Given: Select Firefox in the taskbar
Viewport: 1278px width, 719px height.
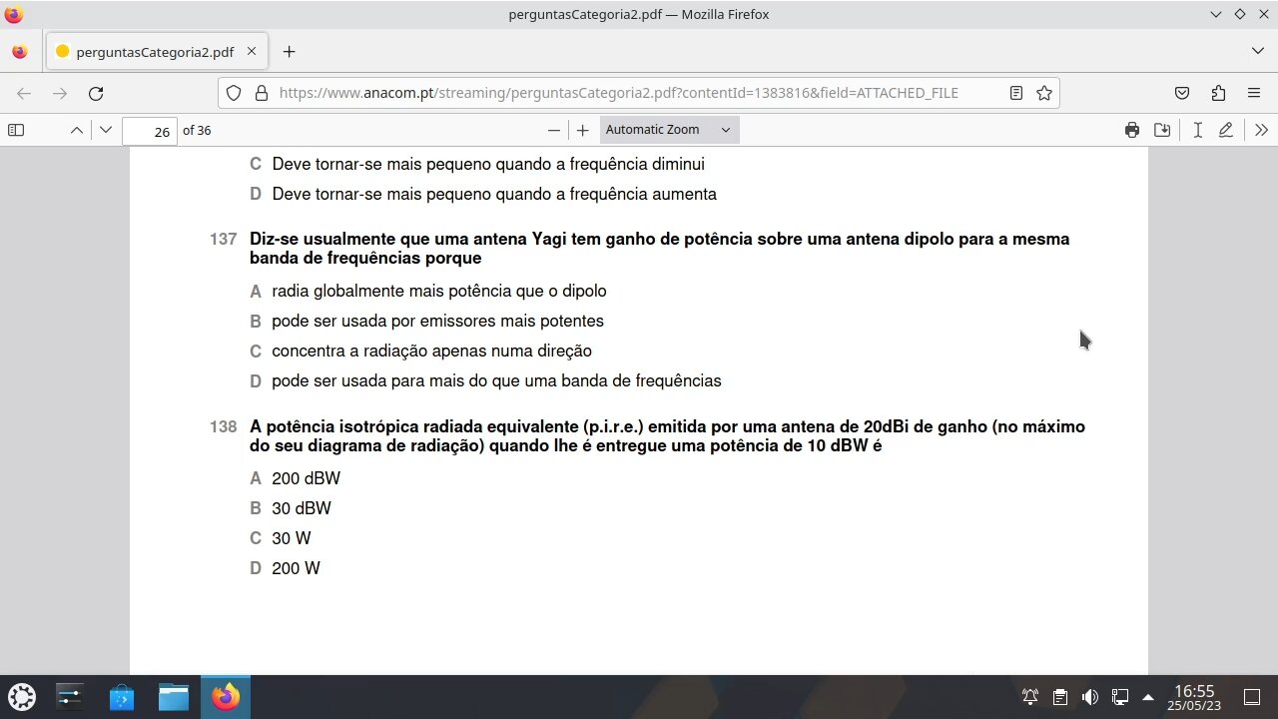Looking at the screenshot, I should (x=226, y=696).
